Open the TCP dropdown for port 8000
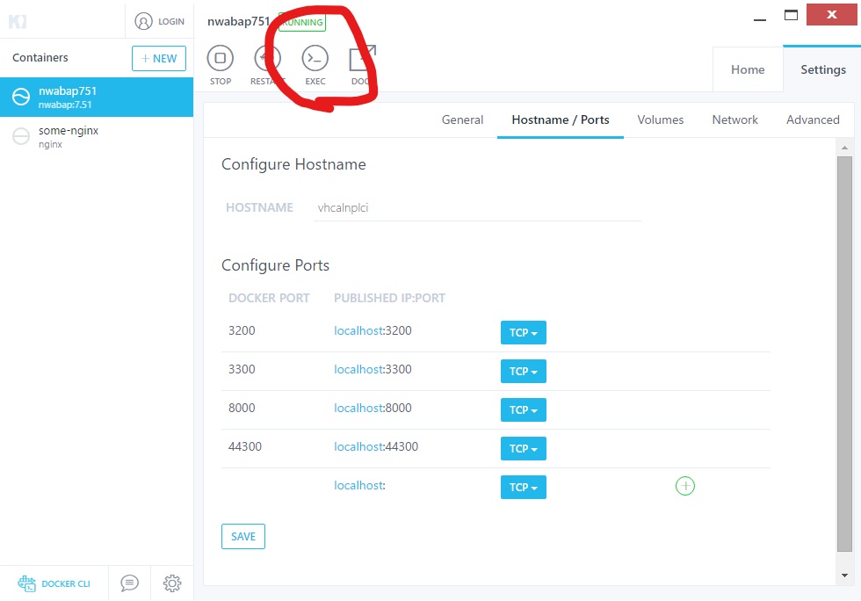The width and height of the screenshot is (861, 601). point(523,409)
